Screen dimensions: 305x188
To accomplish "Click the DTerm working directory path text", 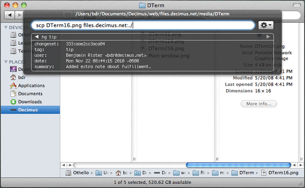I will click(x=152, y=14).
